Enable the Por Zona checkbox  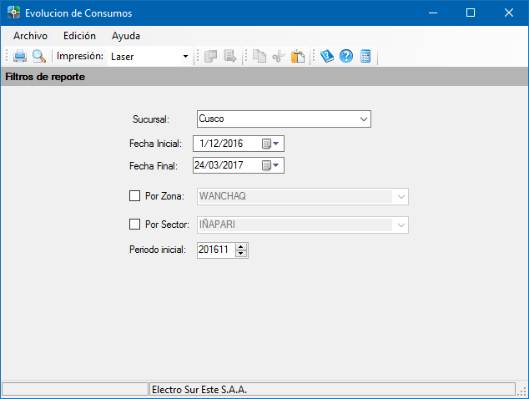(134, 196)
